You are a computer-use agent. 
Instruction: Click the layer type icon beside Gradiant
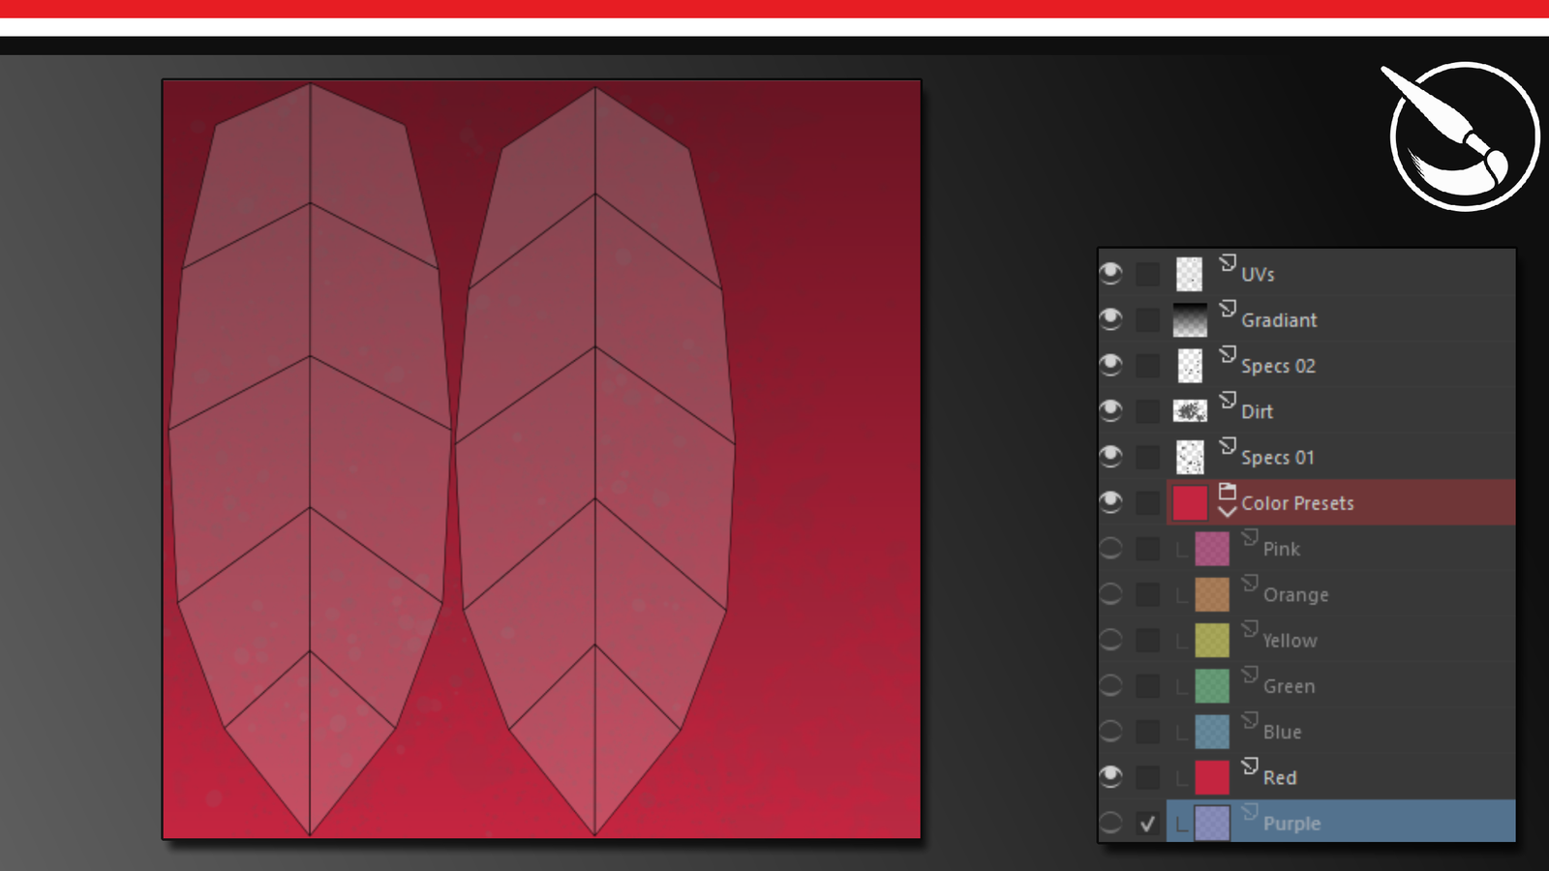(1228, 308)
